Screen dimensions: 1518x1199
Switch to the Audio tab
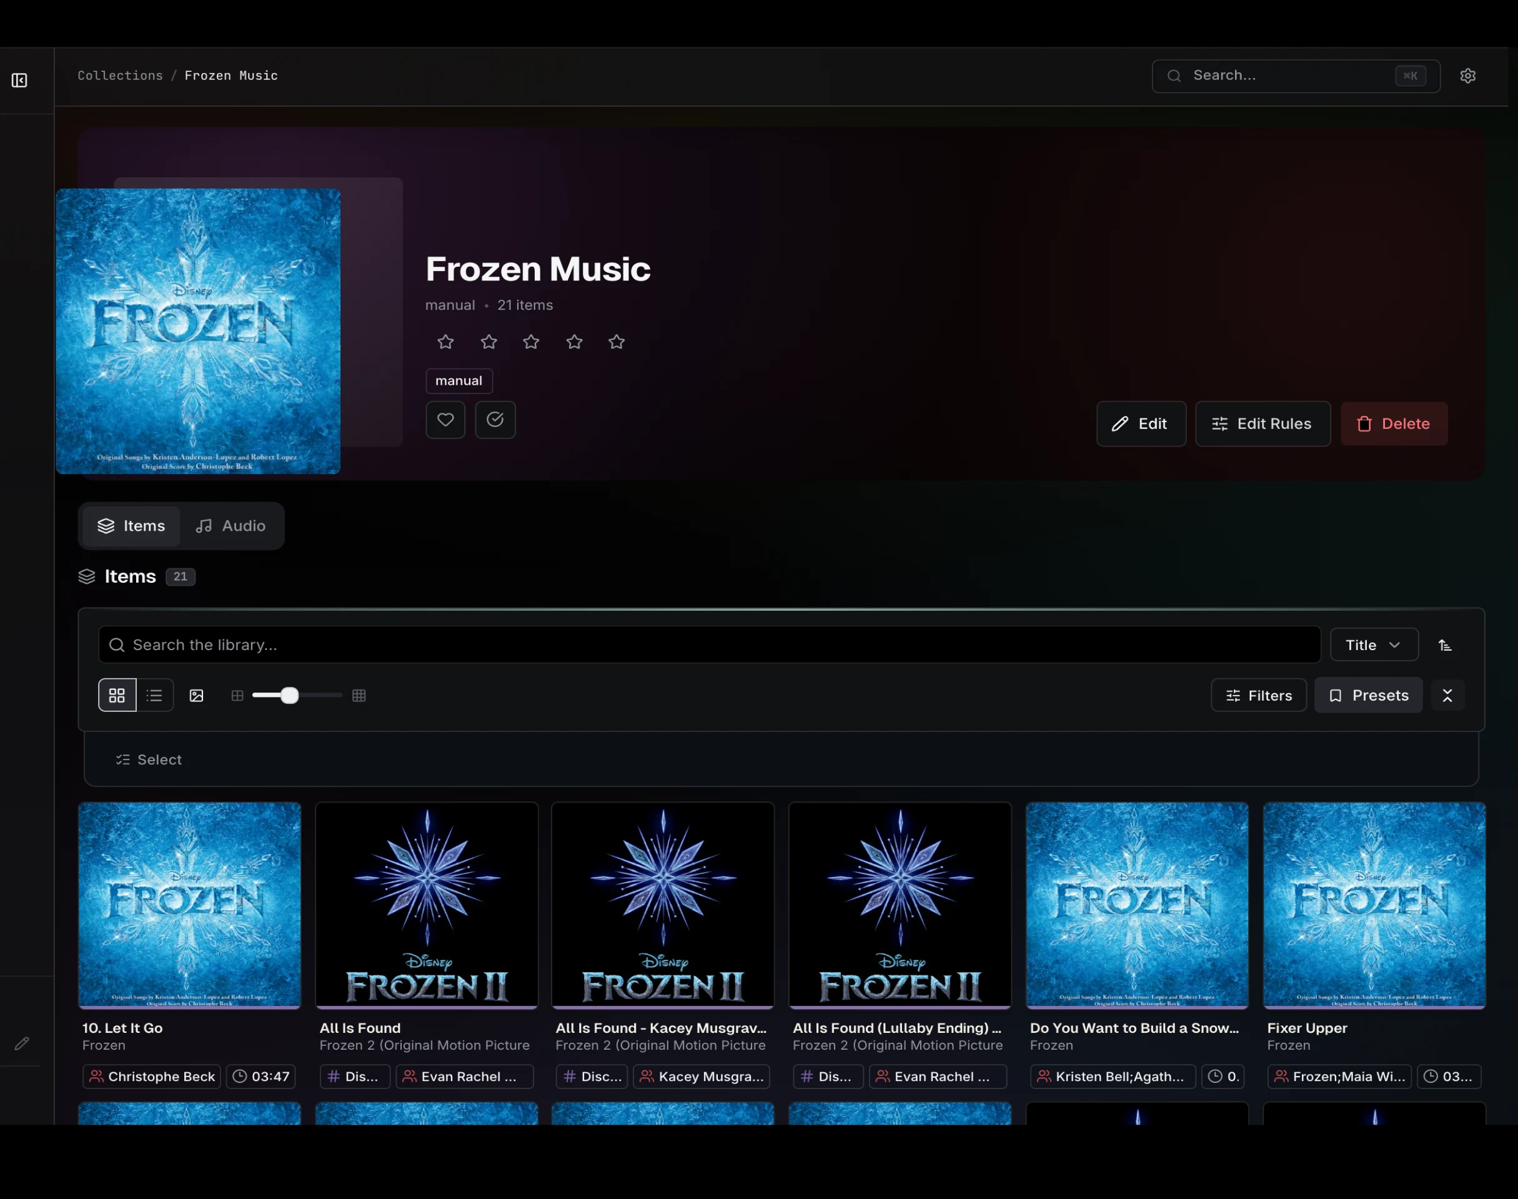[x=231, y=526]
